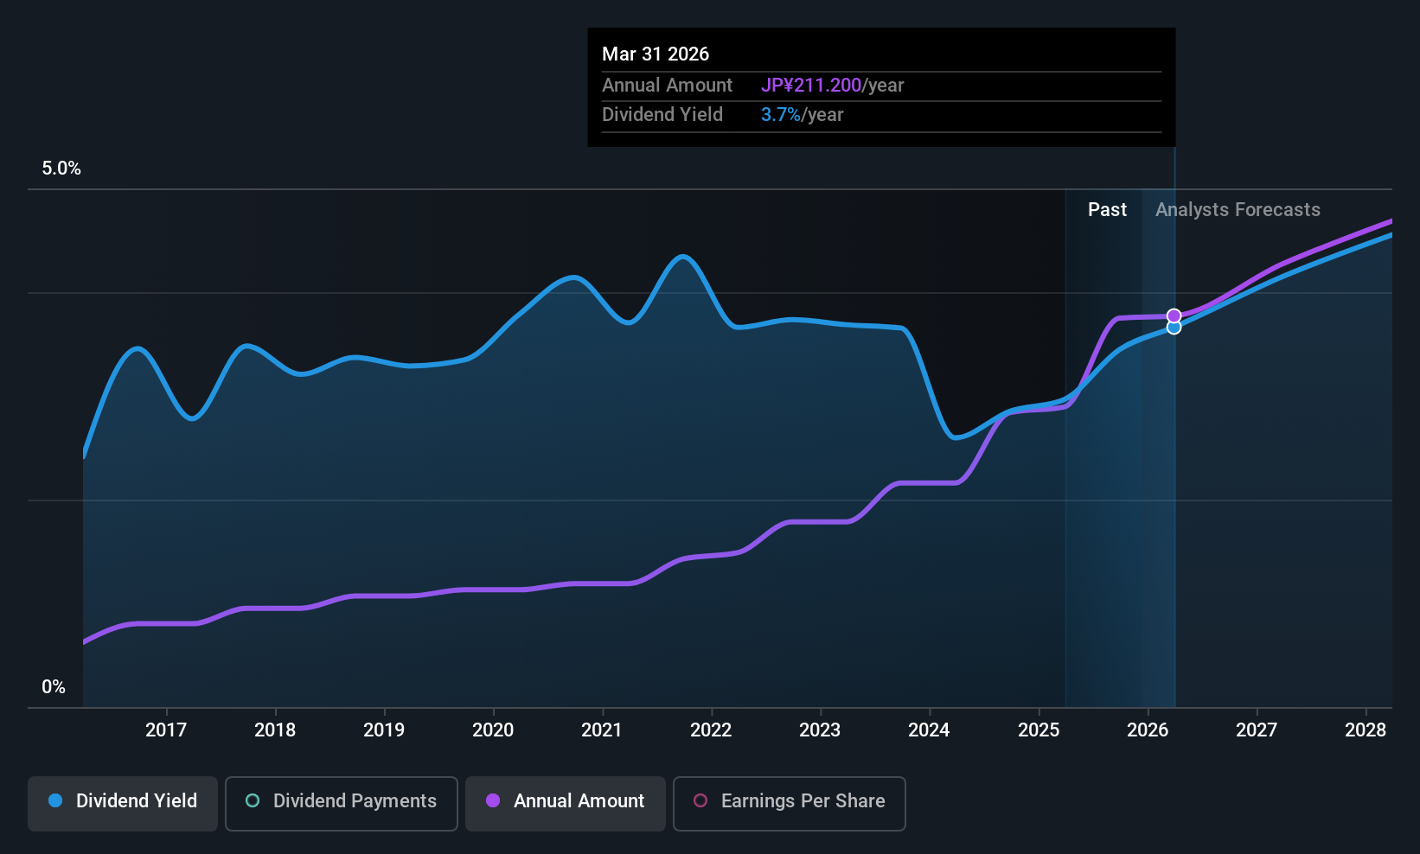Image resolution: width=1420 pixels, height=854 pixels.
Task: Click the blue data point marker on chart
Action: point(1174,328)
